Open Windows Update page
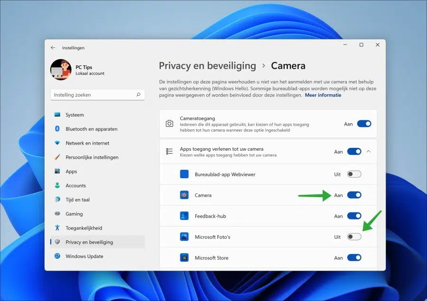The width and height of the screenshot is (427, 301). pos(97,256)
